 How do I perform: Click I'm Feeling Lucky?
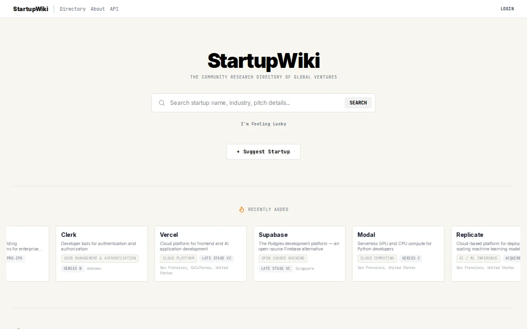(x=263, y=124)
